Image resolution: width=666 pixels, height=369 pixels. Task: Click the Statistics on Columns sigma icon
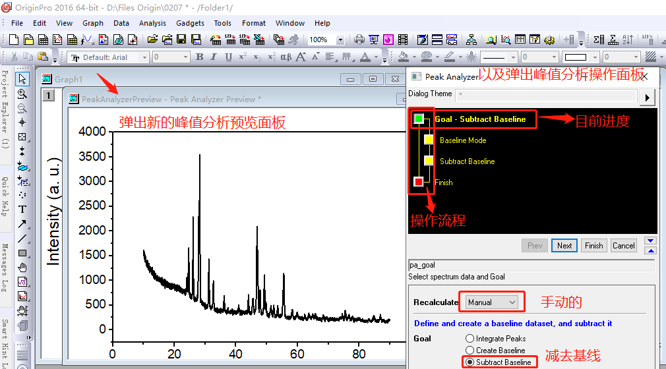pyautogui.click(x=599, y=40)
